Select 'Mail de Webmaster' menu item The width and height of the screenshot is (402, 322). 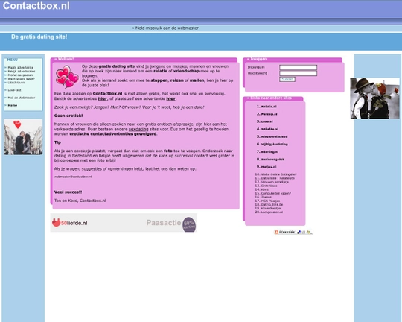(x=22, y=98)
